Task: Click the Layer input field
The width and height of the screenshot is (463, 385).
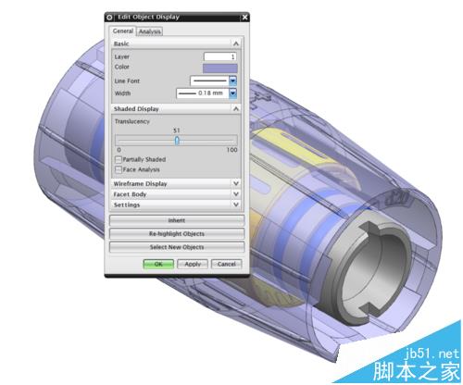Action: tap(220, 56)
